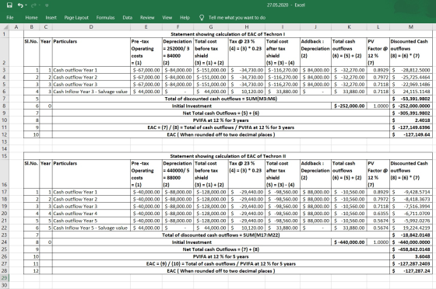Select the 'Cash Inflow Year 3 - Salvage value' cell
The width and height of the screenshot is (436, 289).
click(x=91, y=91)
